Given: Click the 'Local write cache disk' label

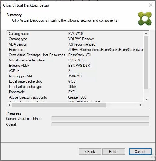Looking at the screenshot, I should pos(25,81).
